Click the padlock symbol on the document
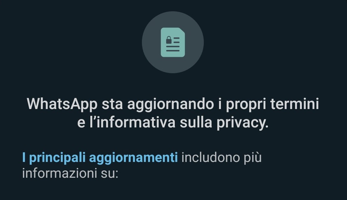 click(169, 40)
